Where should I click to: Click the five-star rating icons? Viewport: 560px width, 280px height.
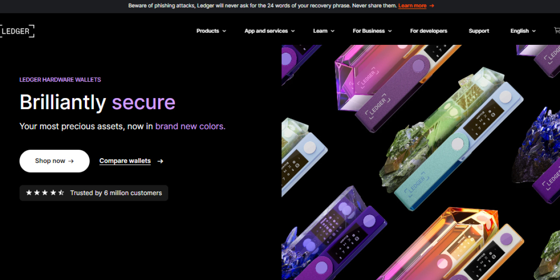(x=45, y=193)
